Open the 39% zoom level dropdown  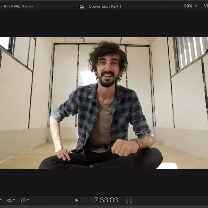click(x=190, y=6)
